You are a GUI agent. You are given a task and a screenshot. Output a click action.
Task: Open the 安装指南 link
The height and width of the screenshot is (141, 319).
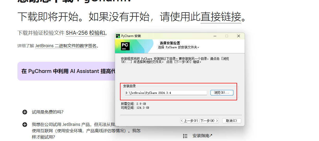pyautogui.click(x=202, y=136)
